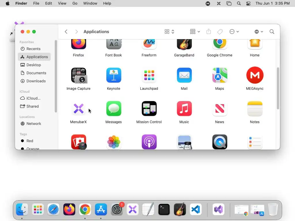Select the Preview app icon
295x221 pixels.
[184, 142]
